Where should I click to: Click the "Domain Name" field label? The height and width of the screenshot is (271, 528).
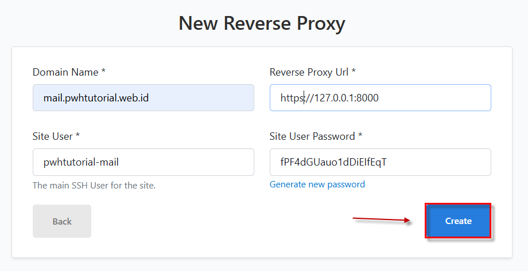click(x=65, y=72)
